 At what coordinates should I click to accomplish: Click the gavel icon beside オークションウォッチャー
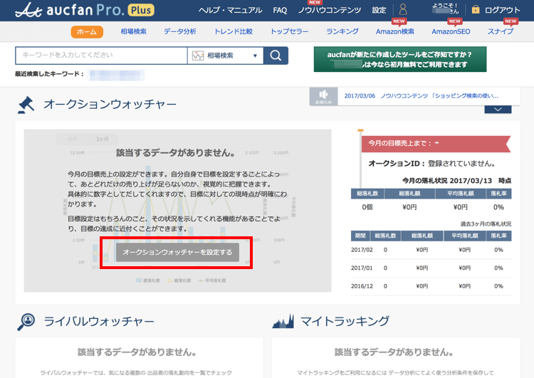click(26, 105)
